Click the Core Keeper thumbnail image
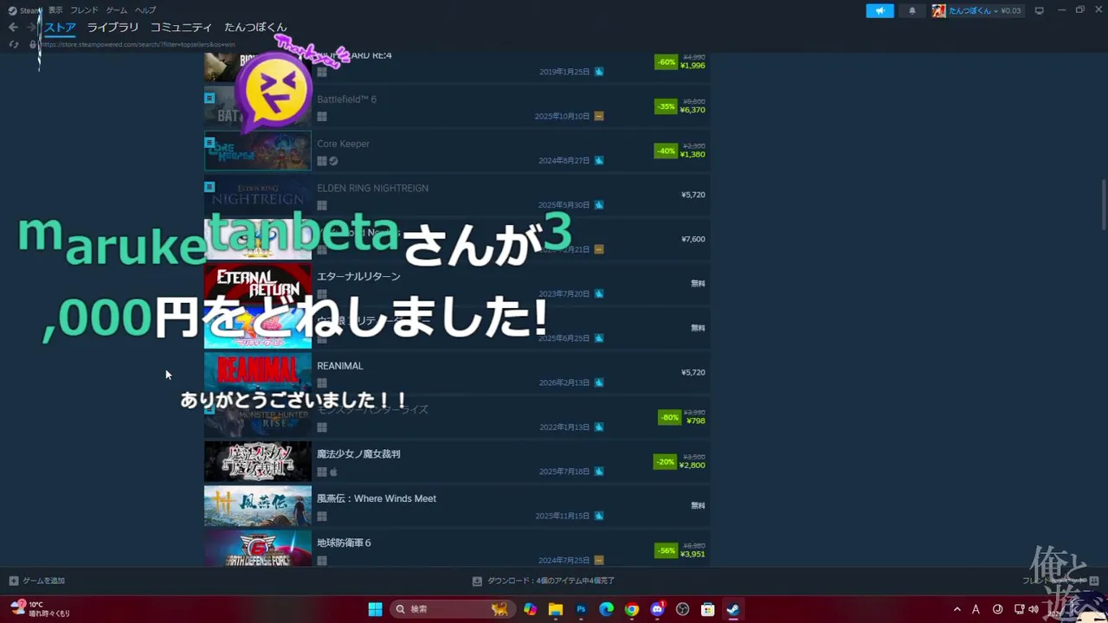This screenshot has height=623, width=1108. click(257, 151)
